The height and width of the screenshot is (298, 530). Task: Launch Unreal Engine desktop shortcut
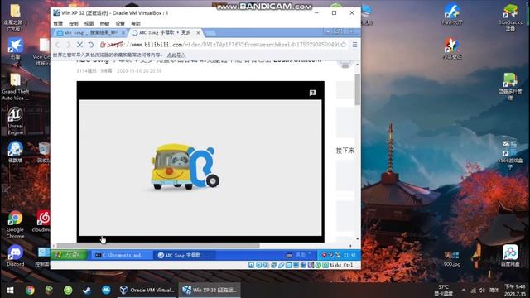point(15,122)
